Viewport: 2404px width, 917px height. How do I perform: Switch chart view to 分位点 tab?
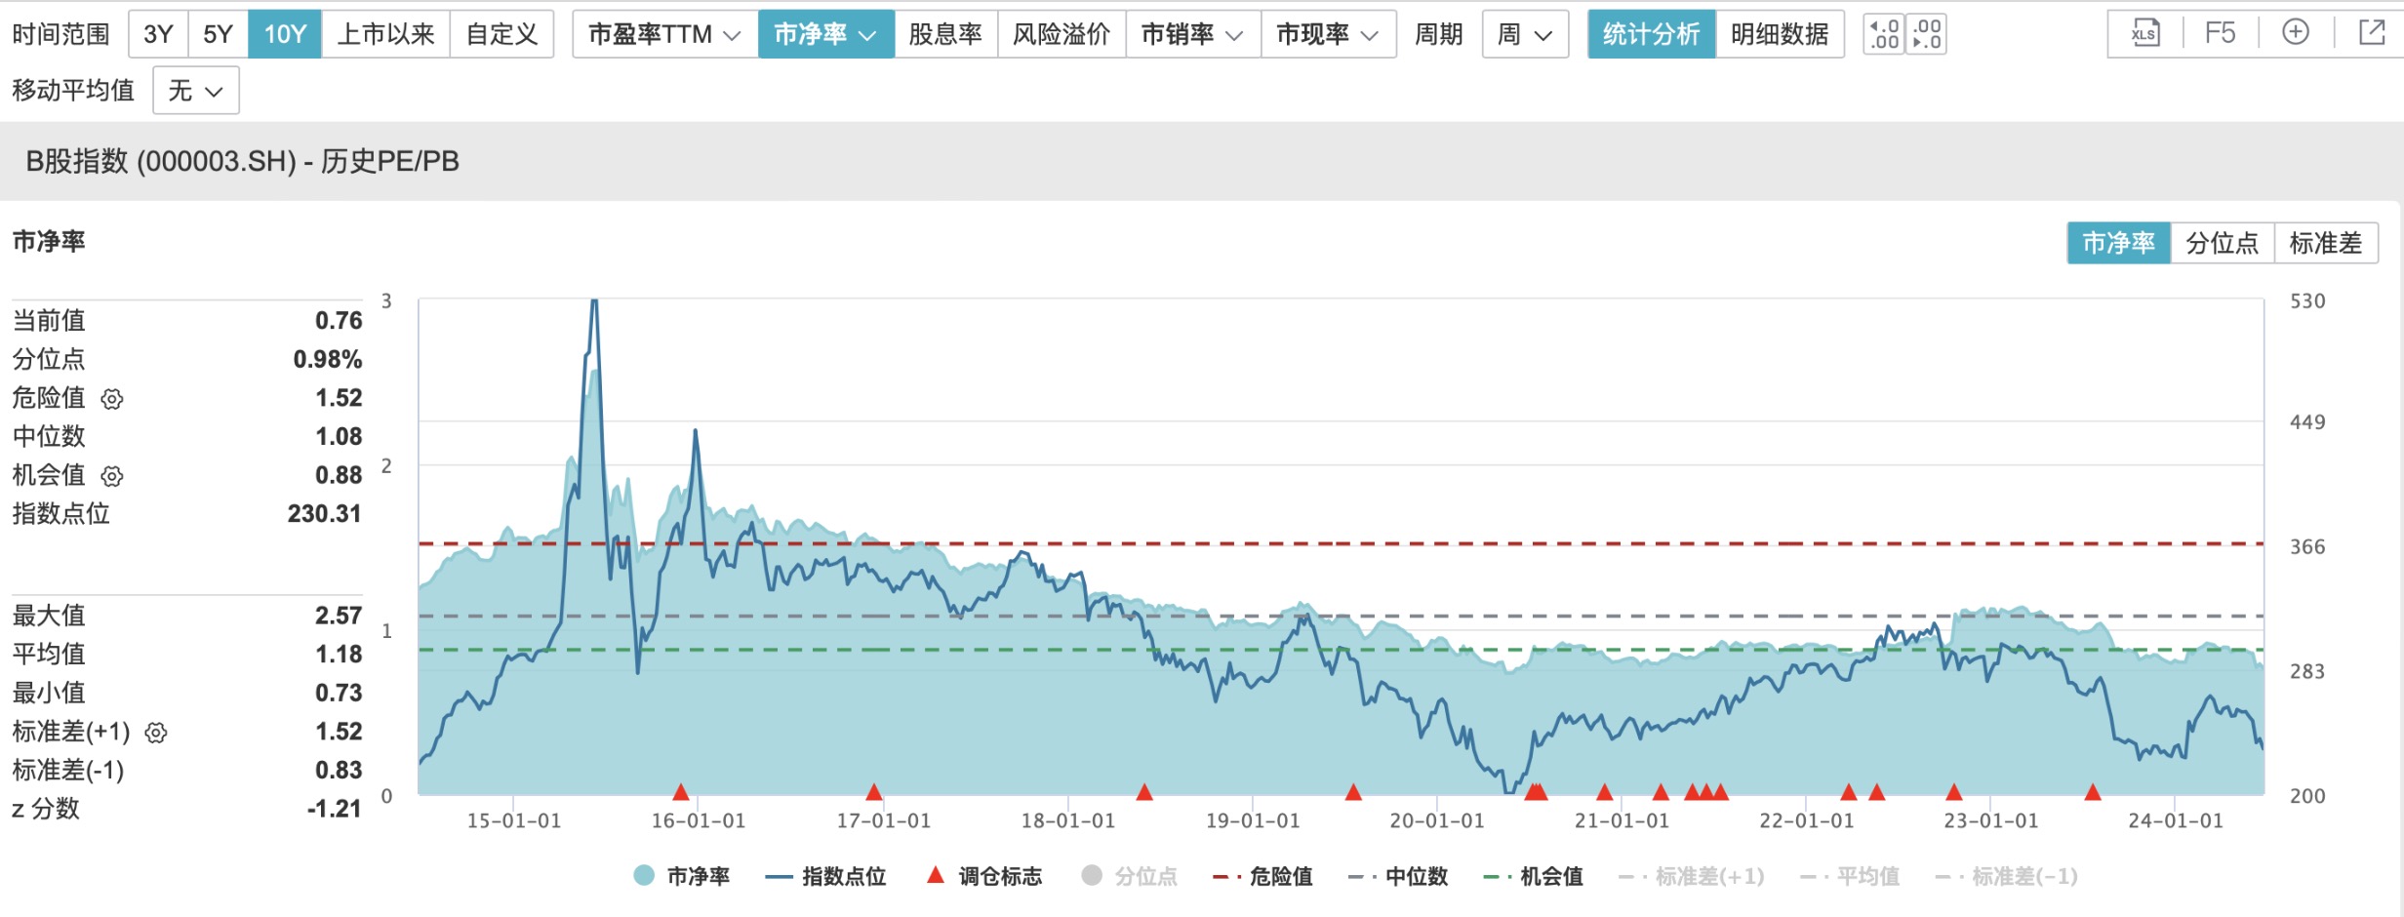tap(2222, 243)
